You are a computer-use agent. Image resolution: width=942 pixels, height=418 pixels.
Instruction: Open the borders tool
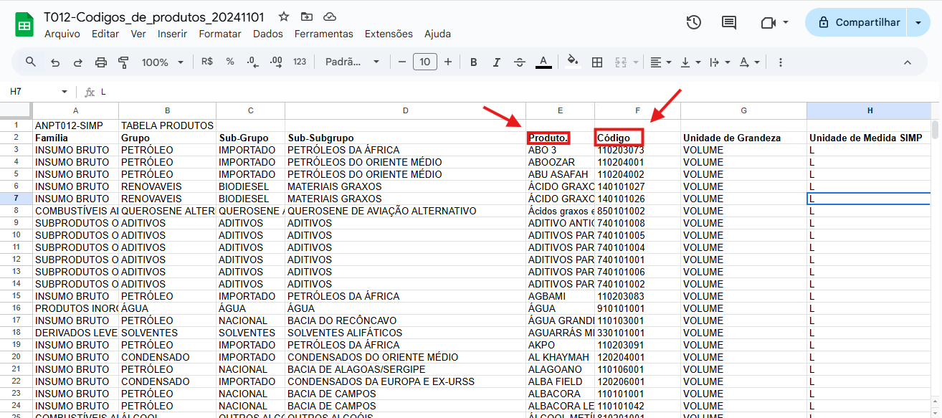tap(597, 62)
